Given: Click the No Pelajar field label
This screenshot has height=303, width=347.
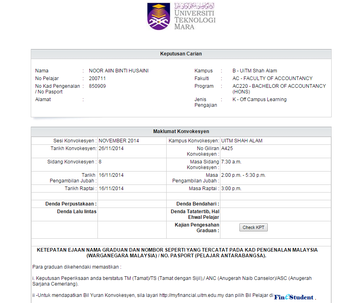Looking at the screenshot, I should click(47, 78).
